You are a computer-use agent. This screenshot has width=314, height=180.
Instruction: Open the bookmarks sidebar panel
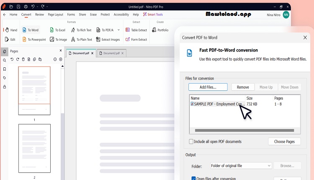pos(5,69)
